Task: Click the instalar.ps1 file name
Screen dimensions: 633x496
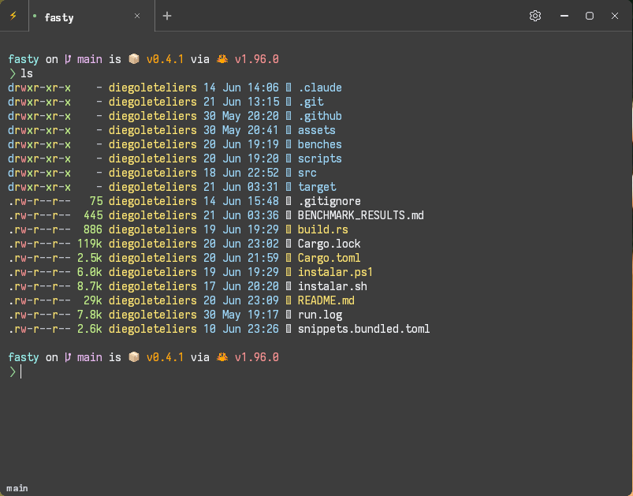Action: coord(335,272)
